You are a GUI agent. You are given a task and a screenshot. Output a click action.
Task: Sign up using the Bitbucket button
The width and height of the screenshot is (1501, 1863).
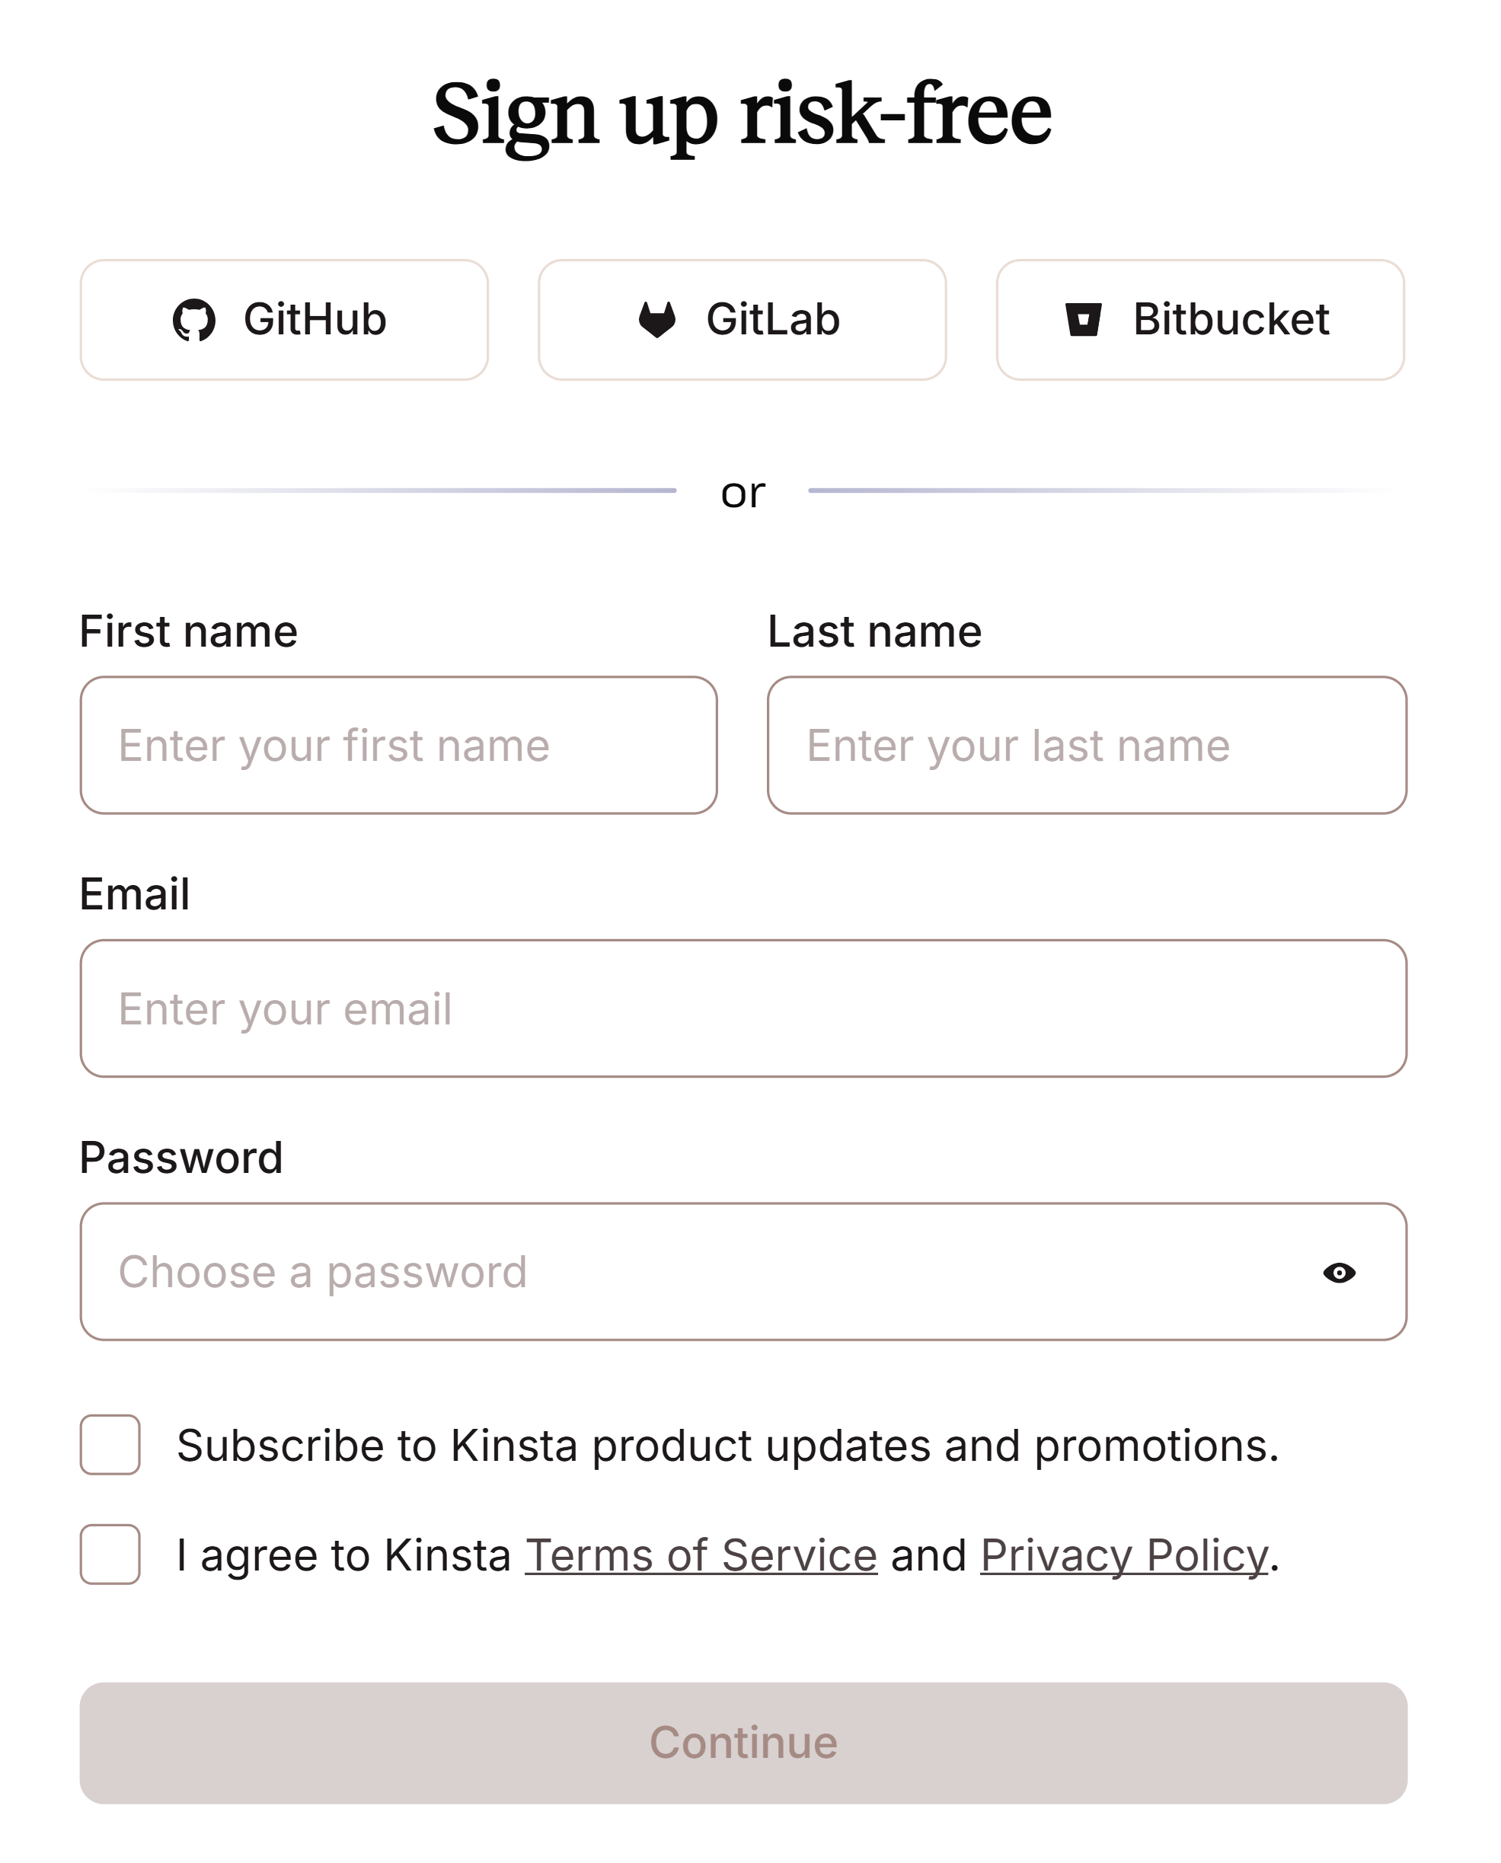[1200, 319]
